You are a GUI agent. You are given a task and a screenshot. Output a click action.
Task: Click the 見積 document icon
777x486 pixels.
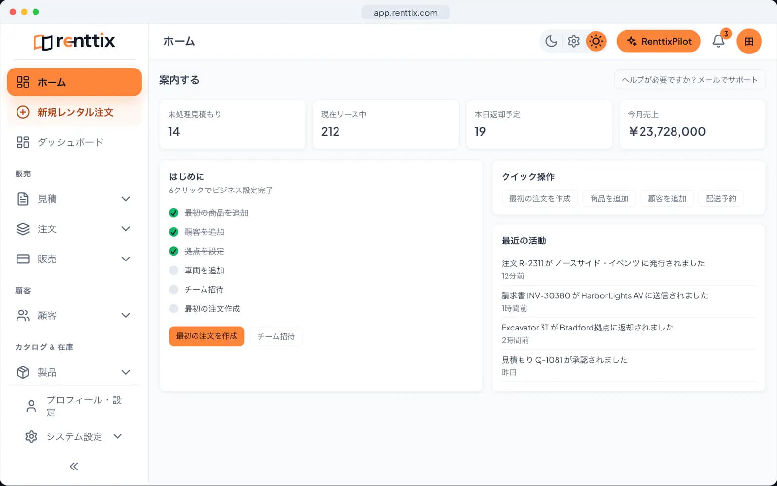point(23,199)
